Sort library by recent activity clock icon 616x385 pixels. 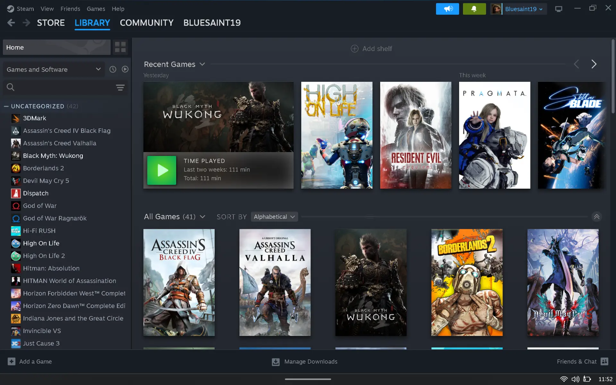113,69
